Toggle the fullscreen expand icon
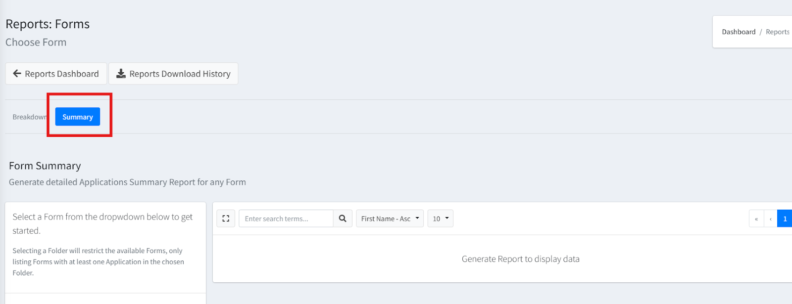This screenshot has width=792, height=304. pos(226,218)
